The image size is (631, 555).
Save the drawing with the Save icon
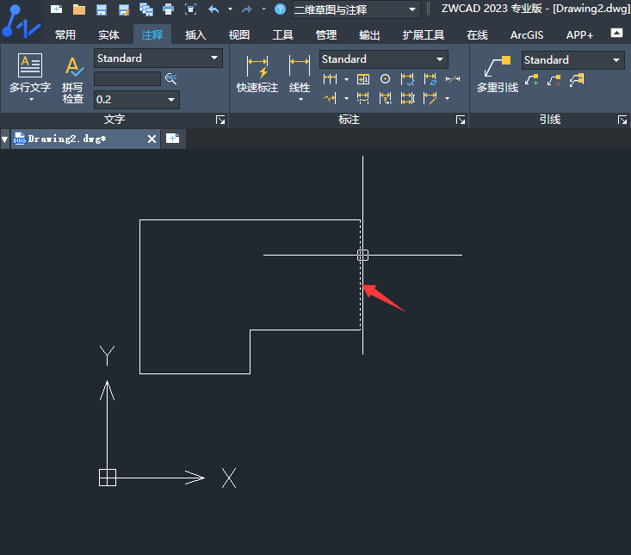pyautogui.click(x=102, y=9)
